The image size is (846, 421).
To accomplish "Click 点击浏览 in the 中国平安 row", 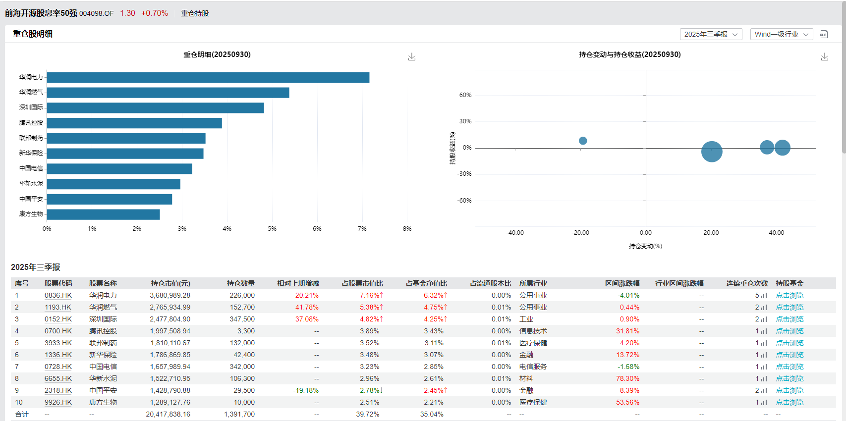I will (x=790, y=391).
